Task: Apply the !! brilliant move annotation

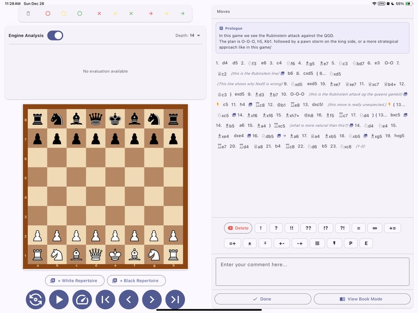Action: pos(292,228)
